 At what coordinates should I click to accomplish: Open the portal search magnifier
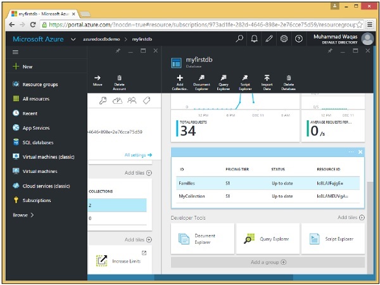(x=239, y=39)
